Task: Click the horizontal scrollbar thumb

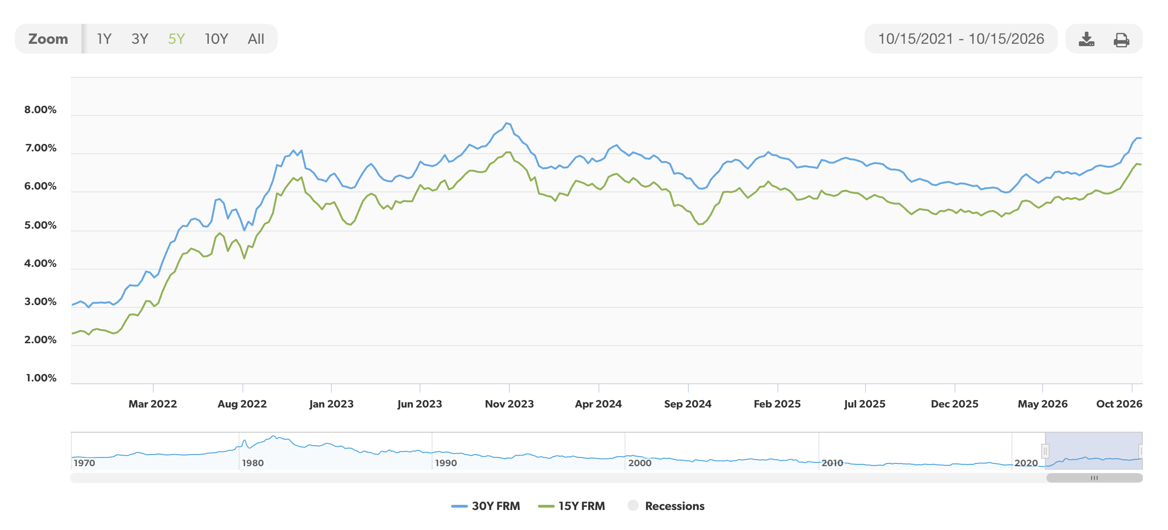Action: pyautogui.click(x=1094, y=478)
